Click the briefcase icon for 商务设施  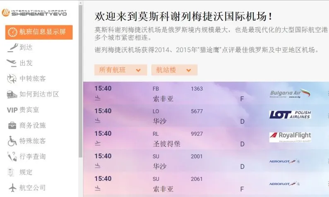[x=12, y=125]
